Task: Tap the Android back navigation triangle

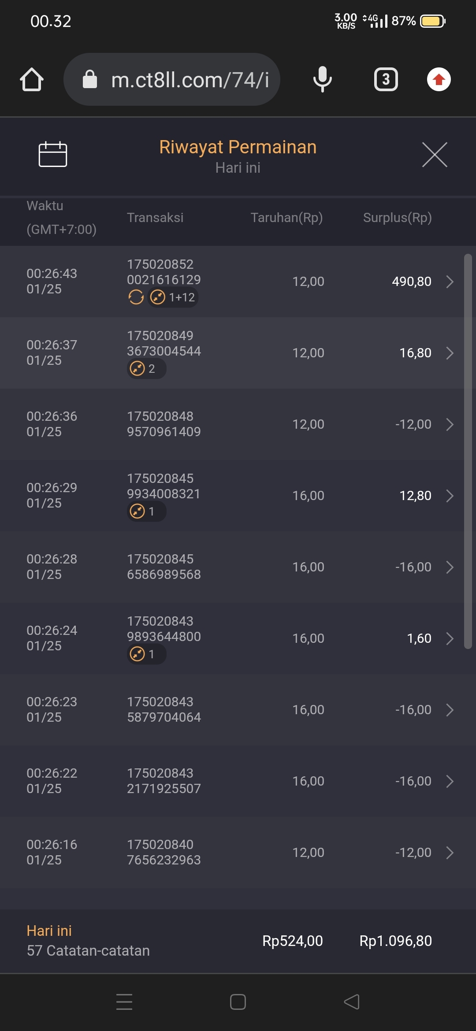Action: [352, 1002]
